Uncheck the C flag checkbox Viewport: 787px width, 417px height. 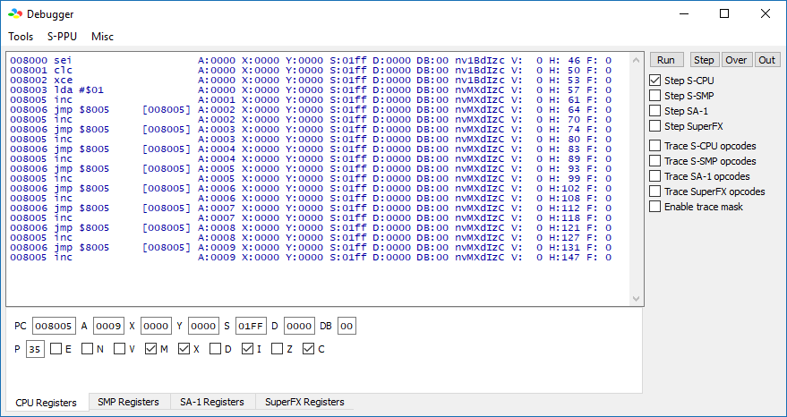click(x=309, y=349)
